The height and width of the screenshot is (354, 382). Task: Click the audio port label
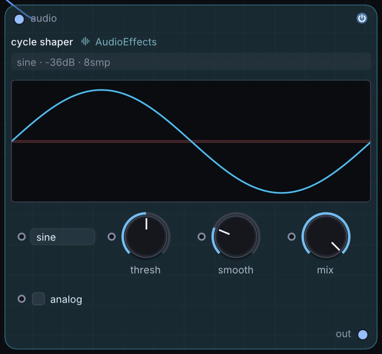tap(43, 18)
